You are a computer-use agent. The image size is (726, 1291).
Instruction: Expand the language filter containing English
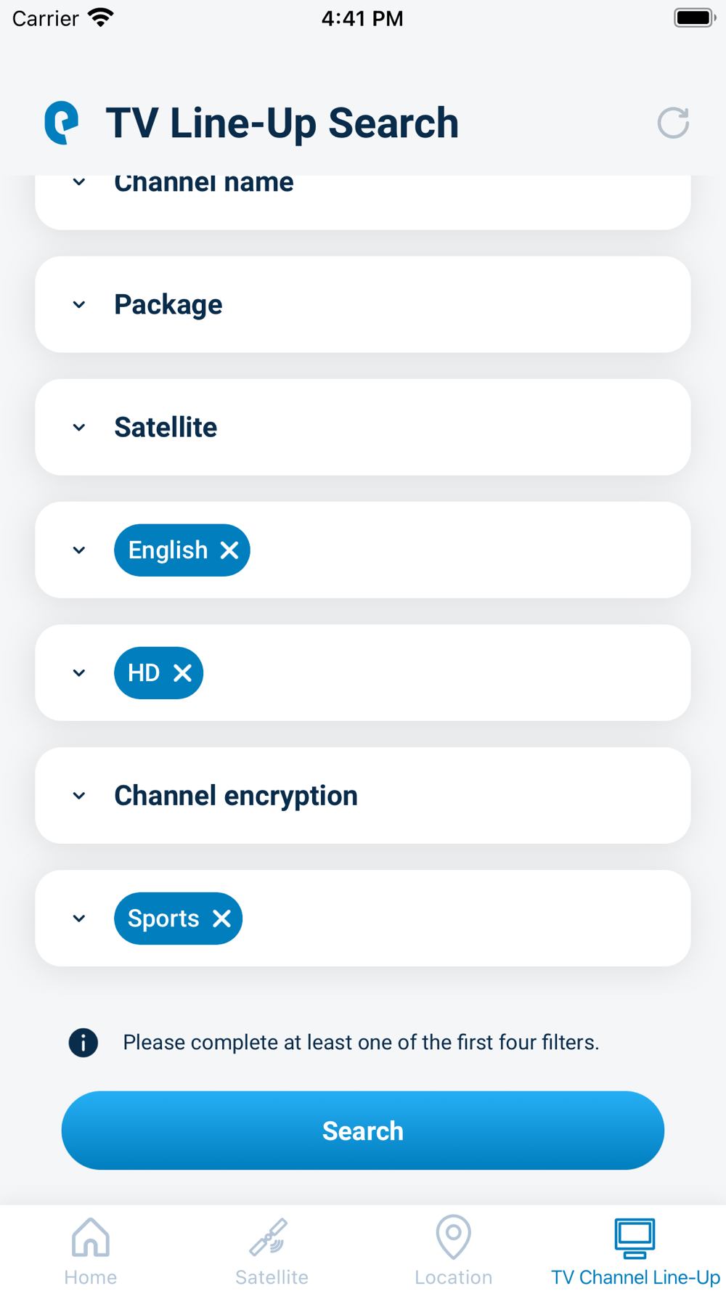[79, 550]
